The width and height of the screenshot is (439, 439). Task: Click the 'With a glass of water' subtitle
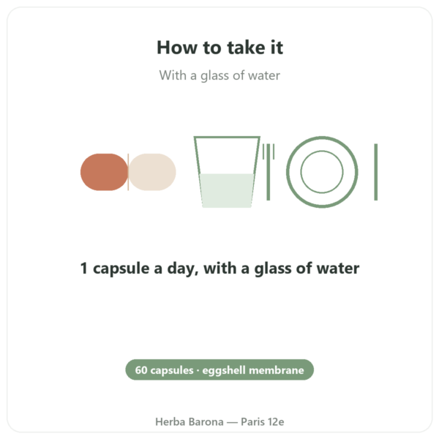tap(219, 75)
